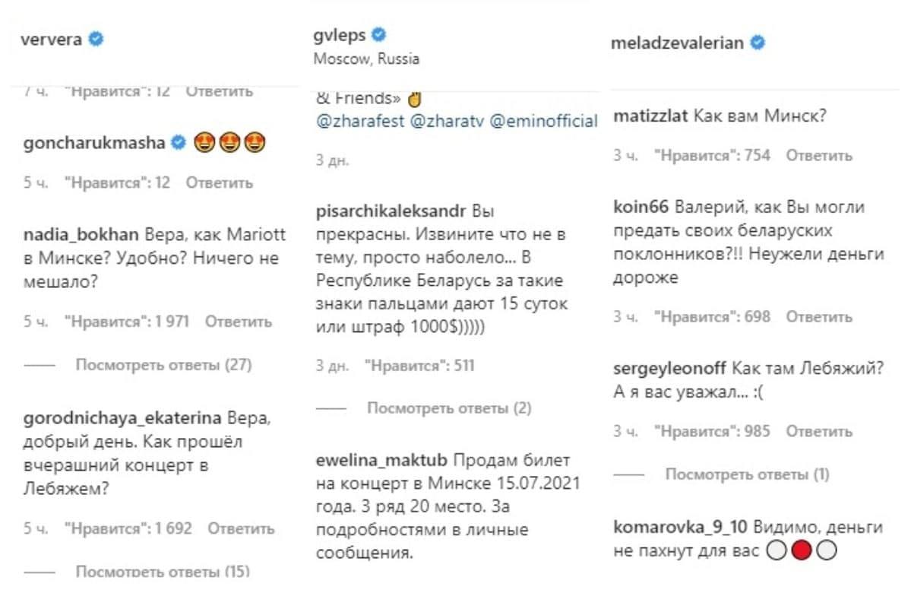Click heart-eyes emojis in goncharukmasha's comment
Viewport: 911px width, 593px height.
(x=229, y=143)
